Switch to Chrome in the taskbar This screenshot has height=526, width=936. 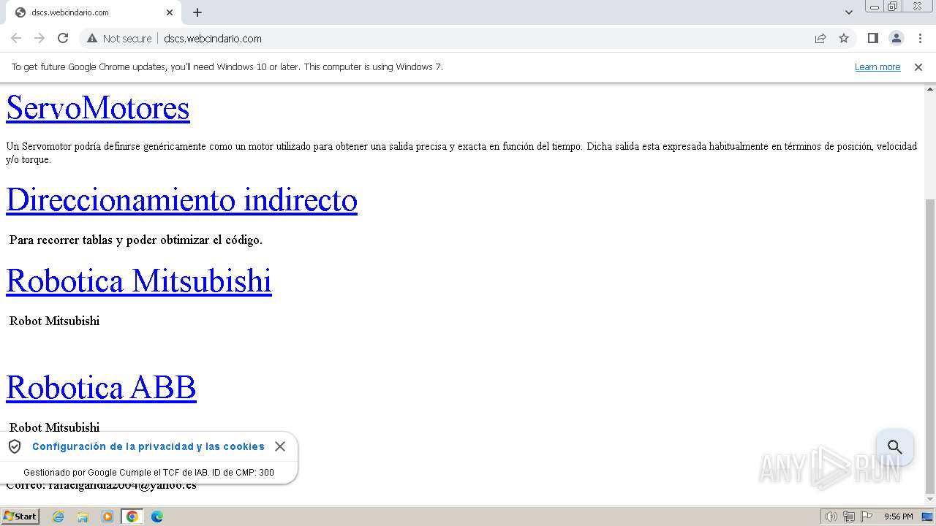point(132,517)
